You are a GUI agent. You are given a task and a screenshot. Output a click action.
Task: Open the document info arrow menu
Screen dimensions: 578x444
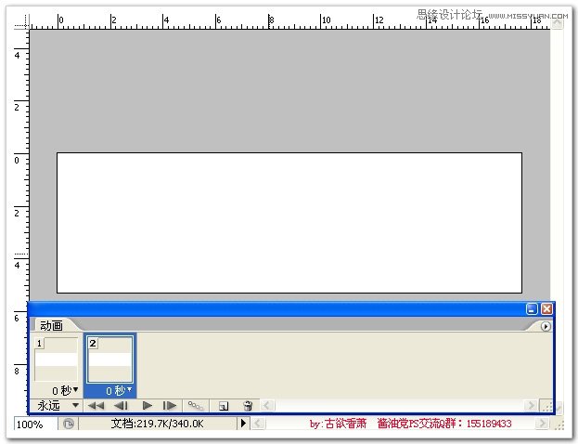pos(243,424)
